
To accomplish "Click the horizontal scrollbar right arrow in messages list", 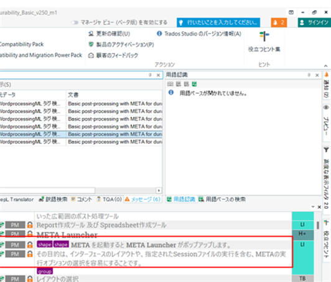I will point(159,191).
